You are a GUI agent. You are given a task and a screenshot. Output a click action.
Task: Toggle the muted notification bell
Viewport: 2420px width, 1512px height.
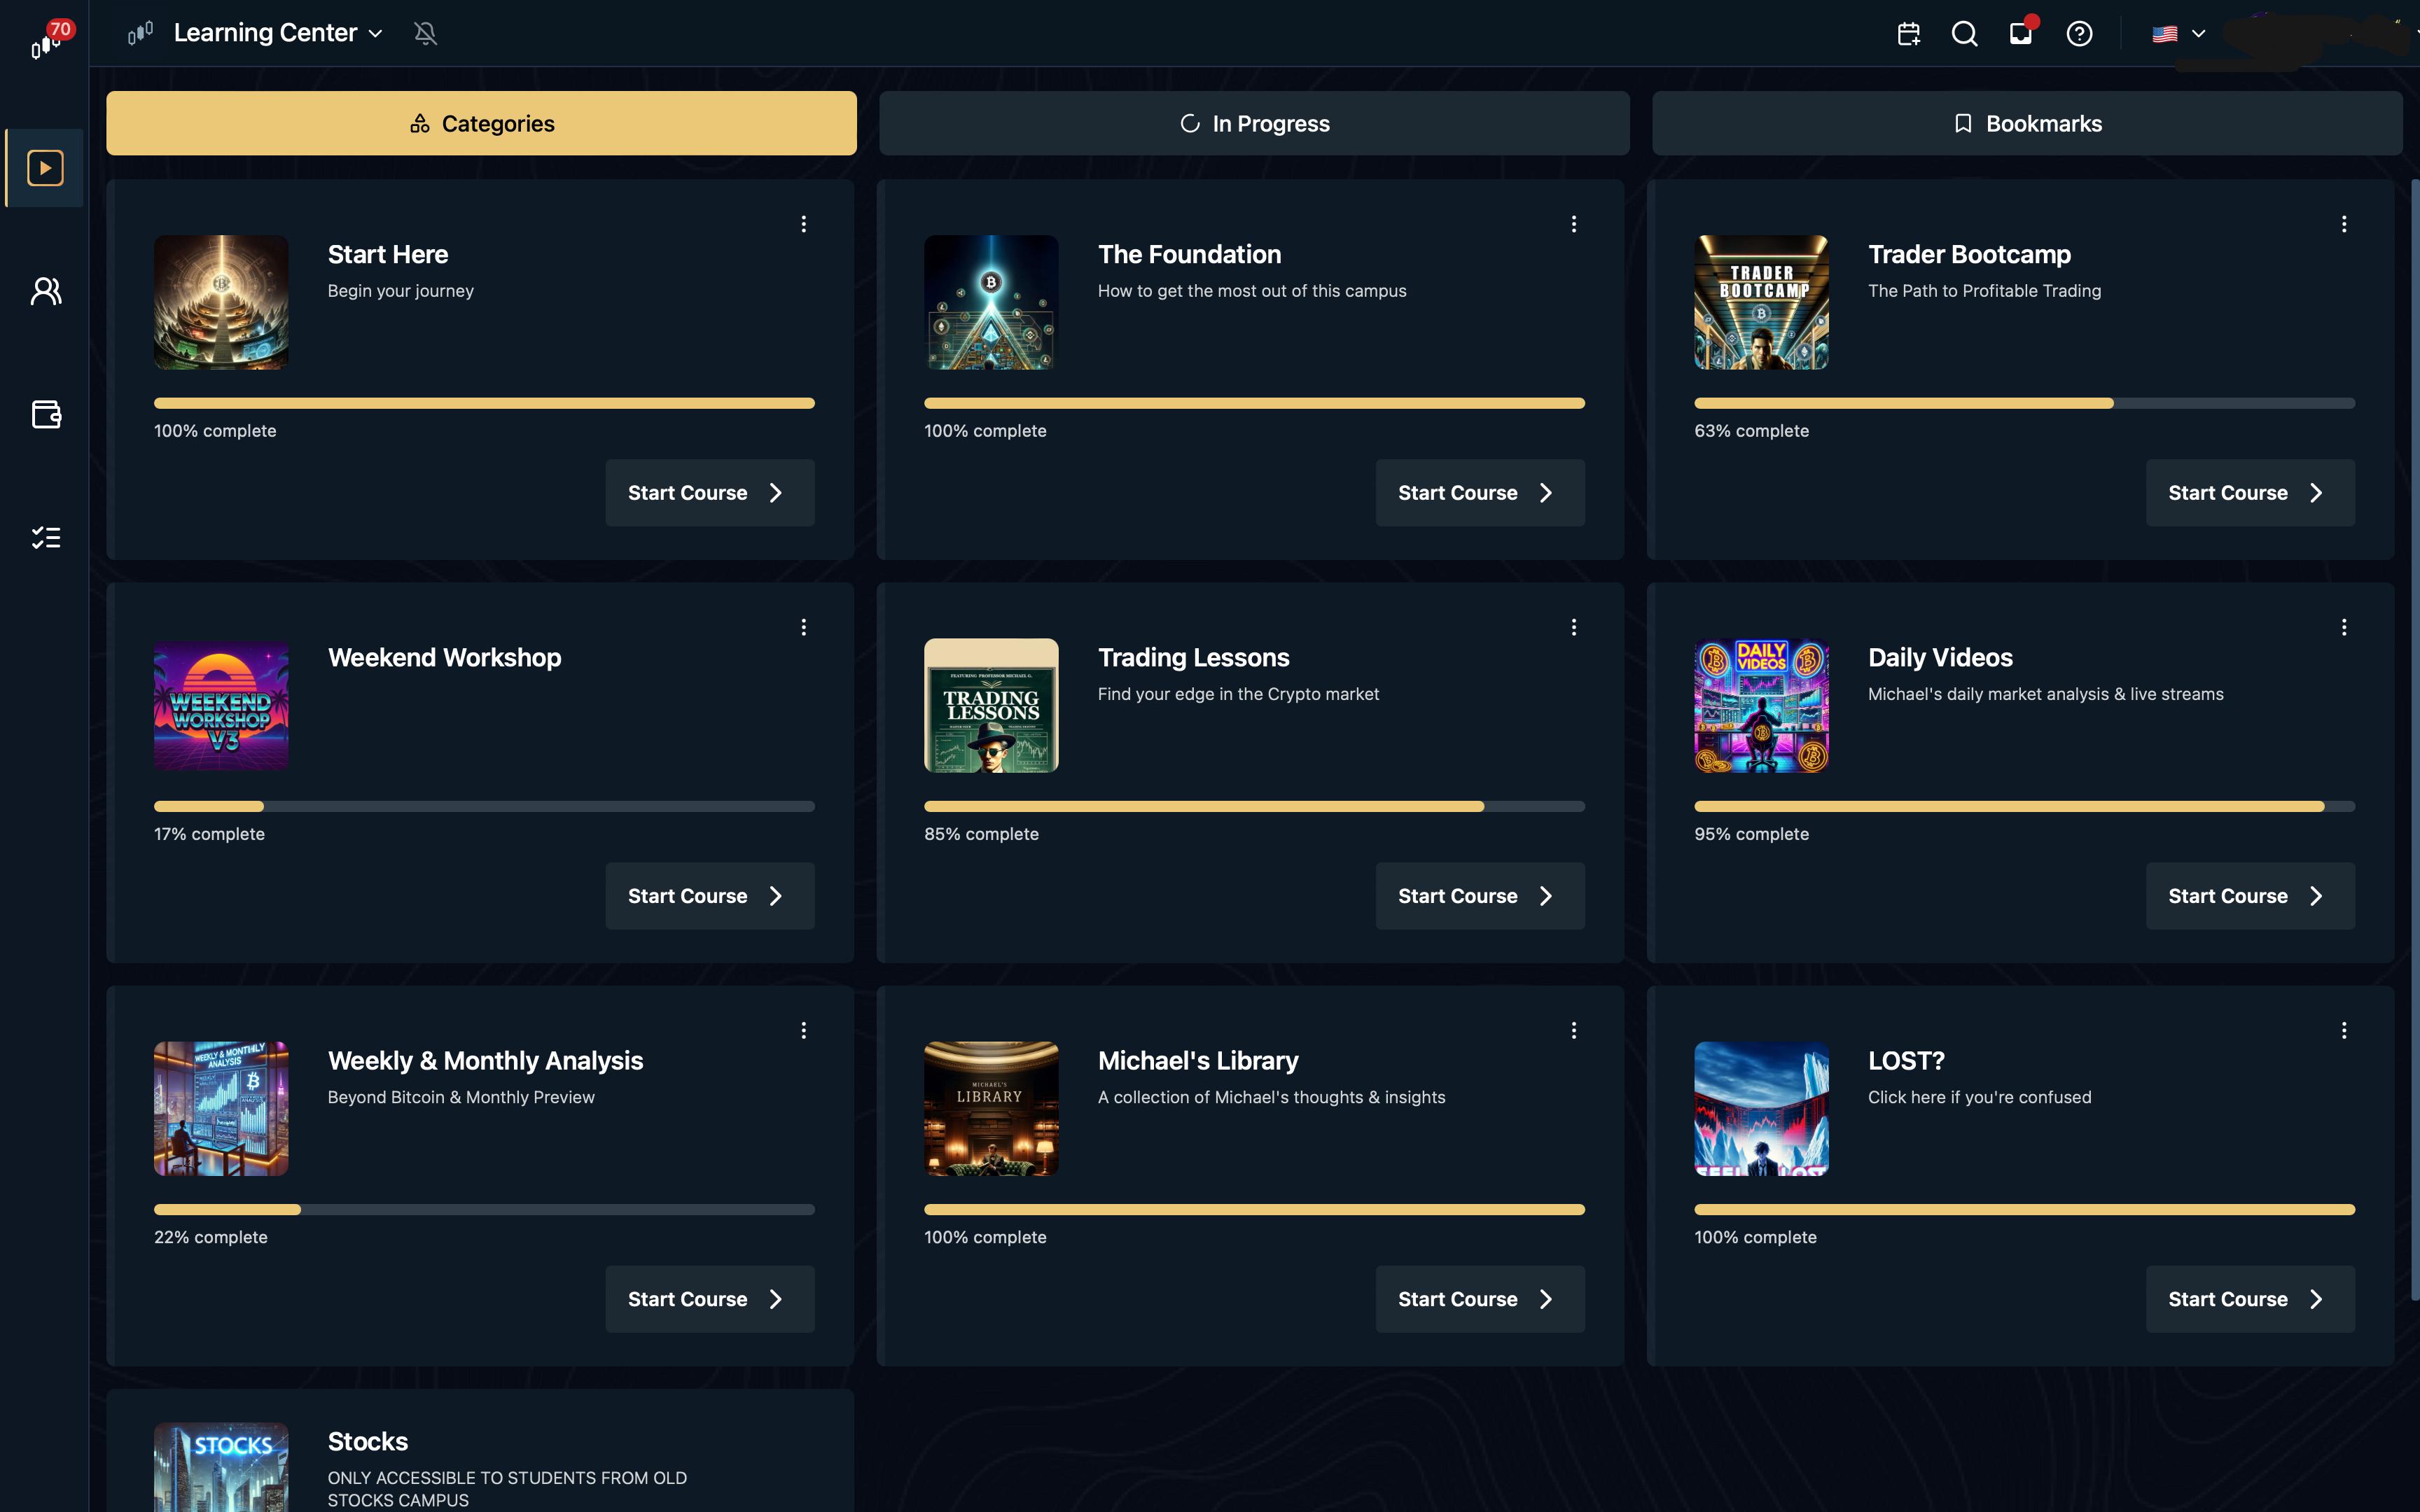click(x=425, y=34)
